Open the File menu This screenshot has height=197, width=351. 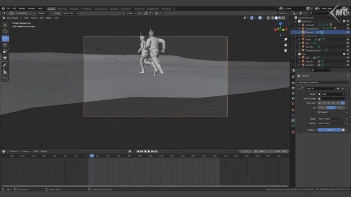[8, 9]
